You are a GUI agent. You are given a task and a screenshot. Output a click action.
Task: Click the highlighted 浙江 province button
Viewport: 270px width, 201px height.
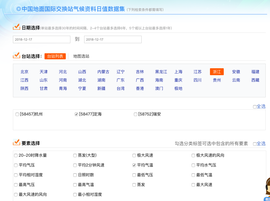pyautogui.click(x=217, y=72)
